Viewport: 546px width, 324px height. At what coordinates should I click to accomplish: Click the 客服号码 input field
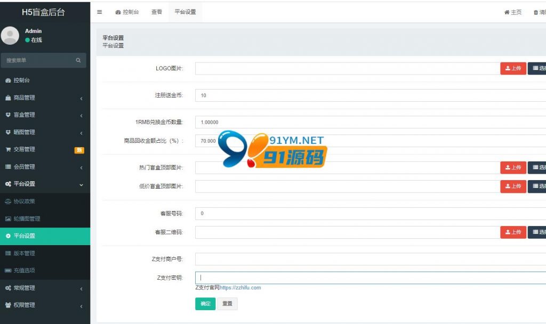coord(371,213)
